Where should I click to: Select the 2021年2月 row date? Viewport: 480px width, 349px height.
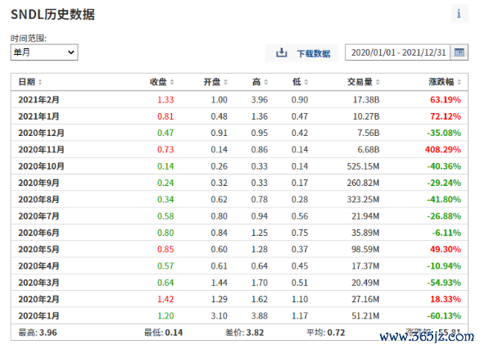pos(38,100)
